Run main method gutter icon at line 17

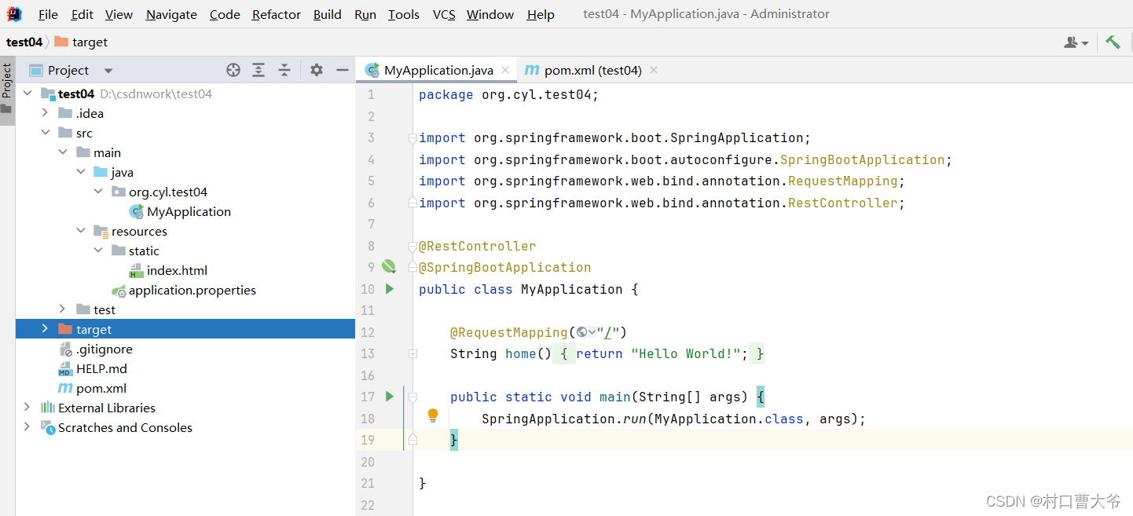[x=389, y=397]
